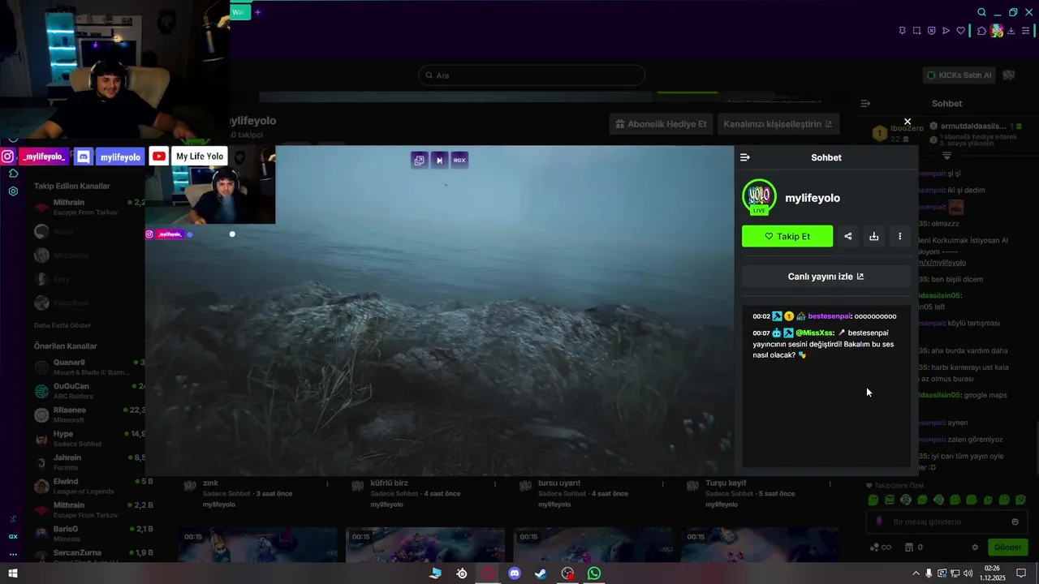
Task: Collapse the background chat panel icon
Action: 865,104
